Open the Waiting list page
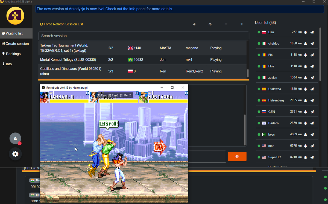Viewport: 328px width, 204px height. [16, 33]
